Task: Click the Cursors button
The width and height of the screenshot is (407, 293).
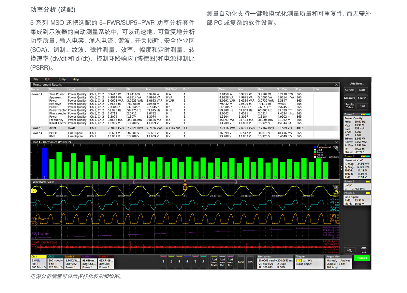Action: [350, 90]
